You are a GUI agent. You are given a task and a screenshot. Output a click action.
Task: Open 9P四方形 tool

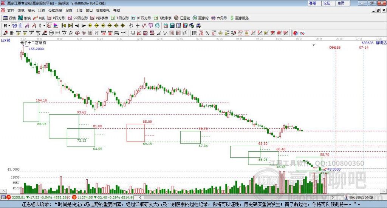pos(78,18)
